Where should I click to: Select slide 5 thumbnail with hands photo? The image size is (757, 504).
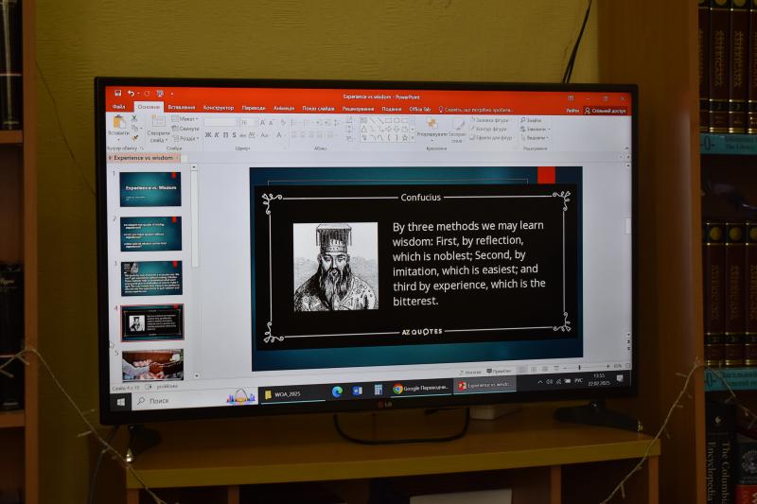(x=152, y=365)
